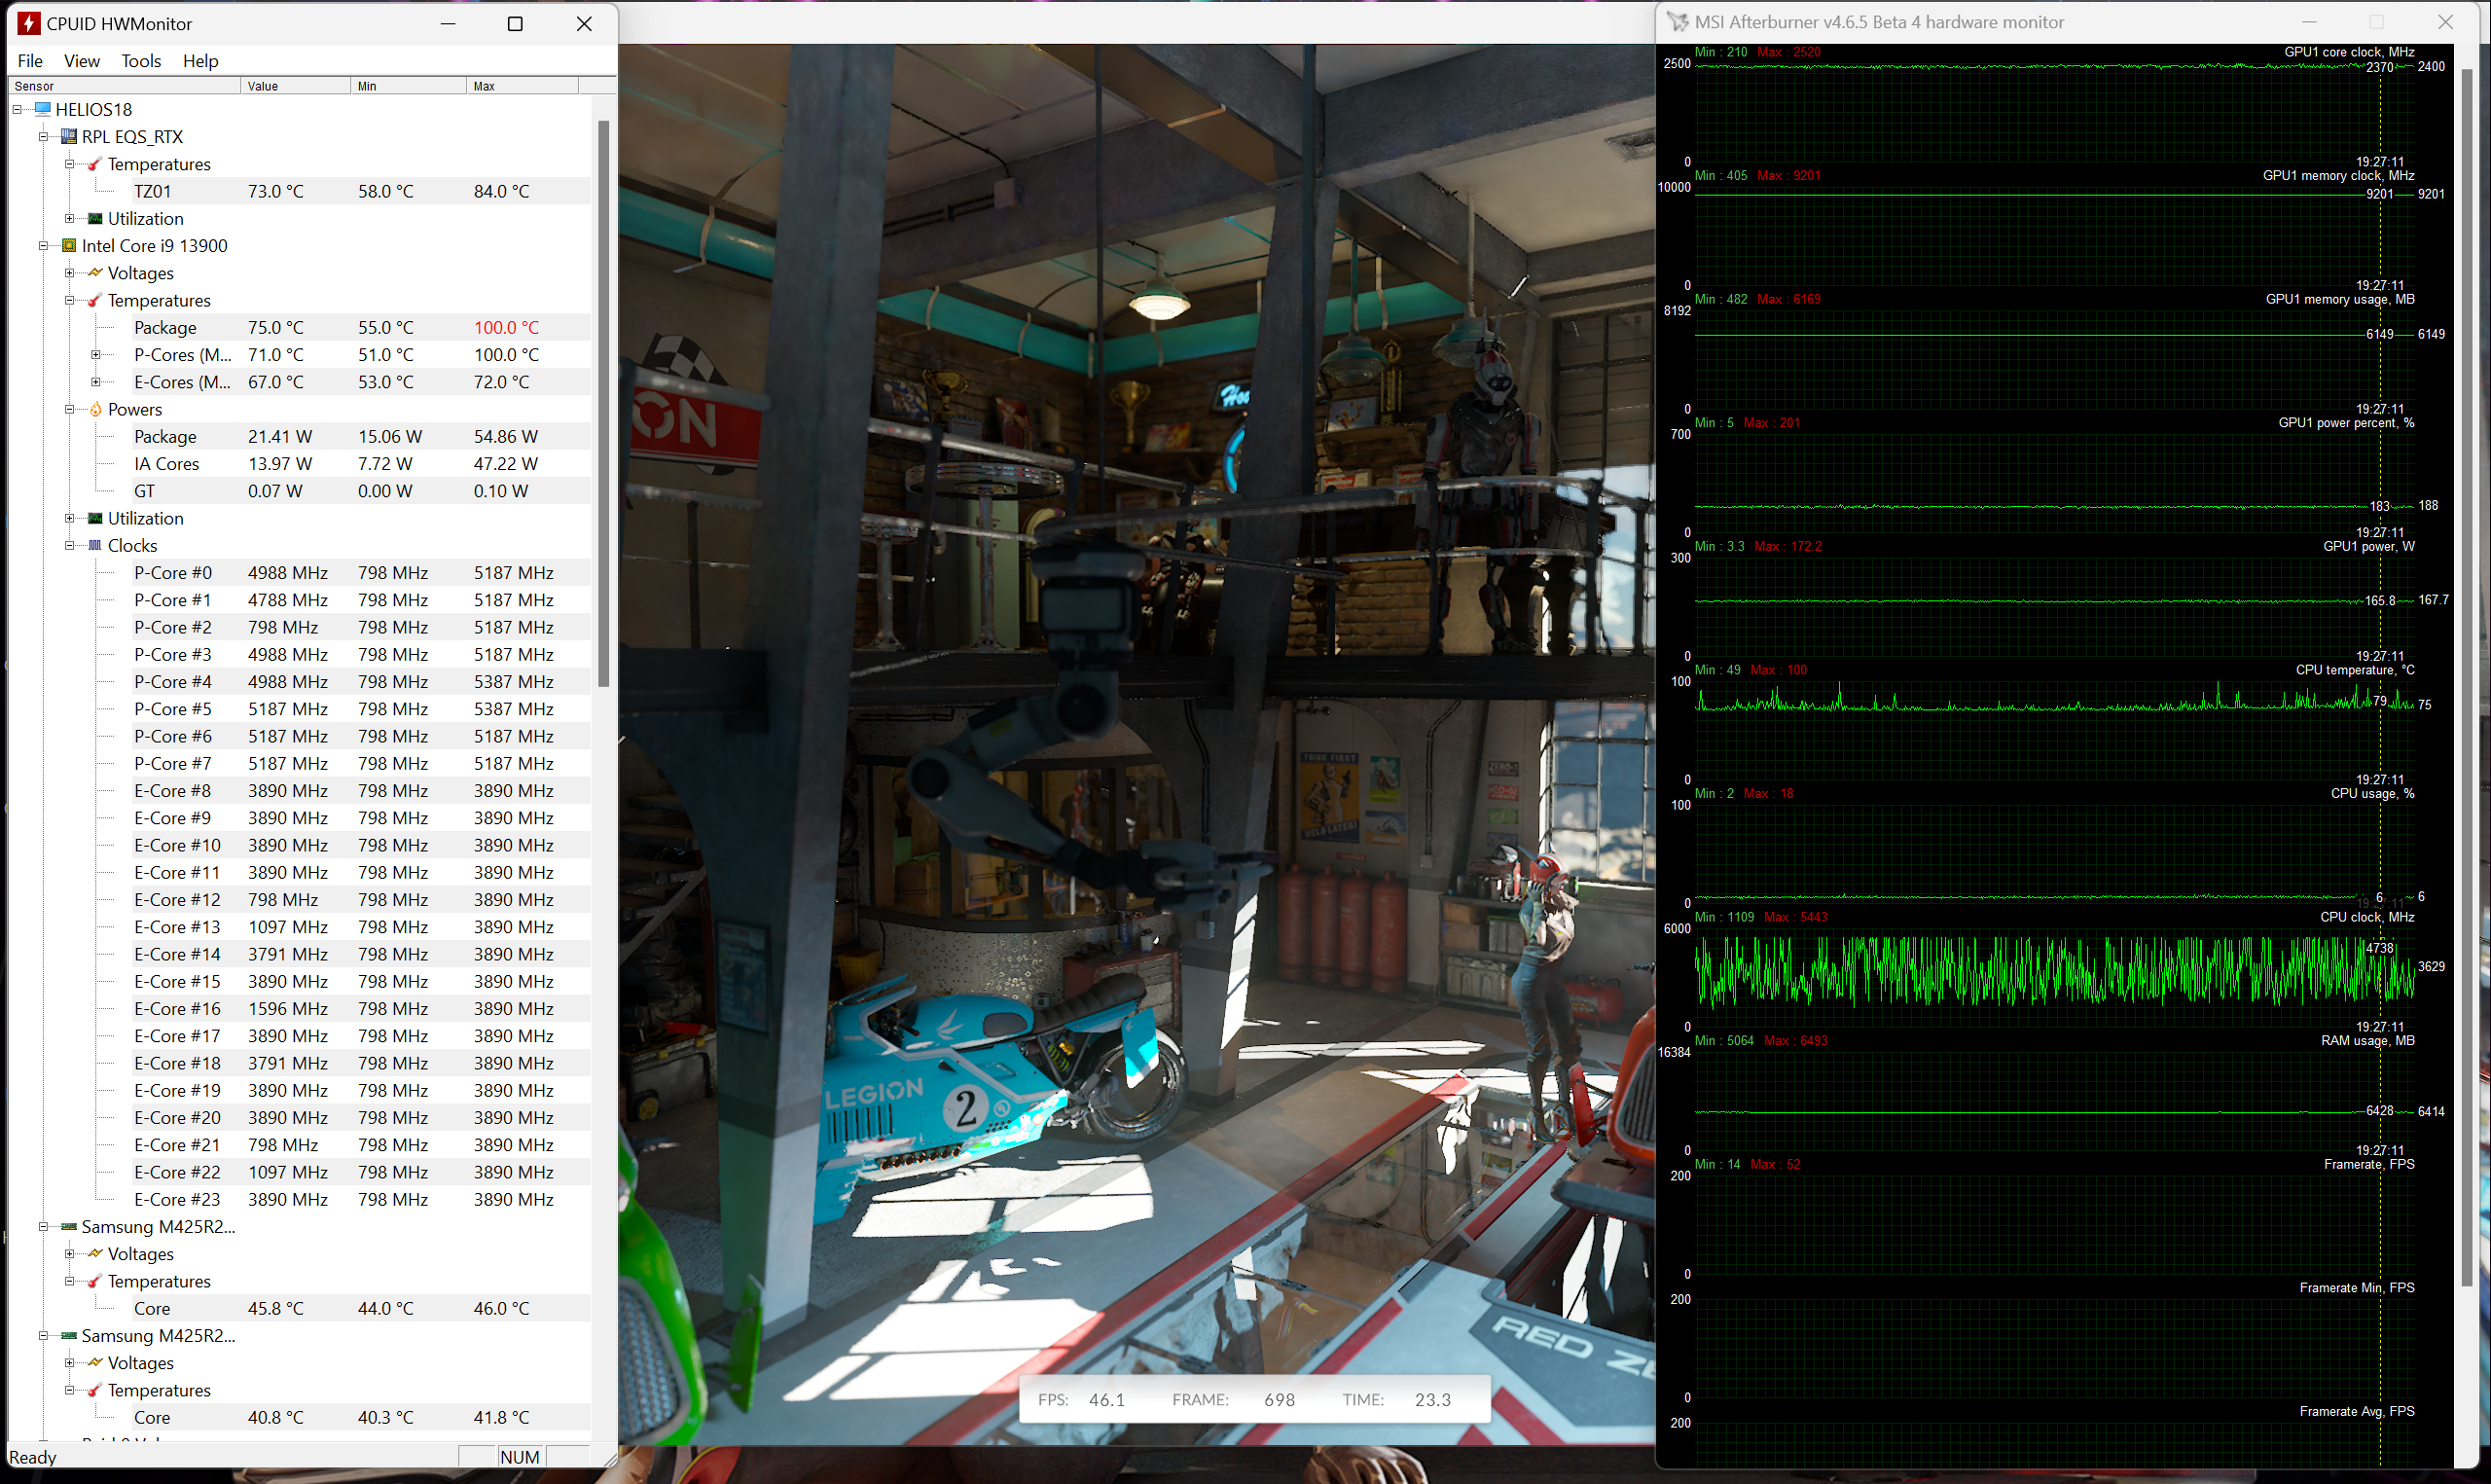Screen dimensions: 2491x1484
Task: Open the Tools menu
Action: [141, 61]
